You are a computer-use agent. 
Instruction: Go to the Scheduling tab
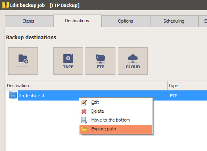coord(174,21)
